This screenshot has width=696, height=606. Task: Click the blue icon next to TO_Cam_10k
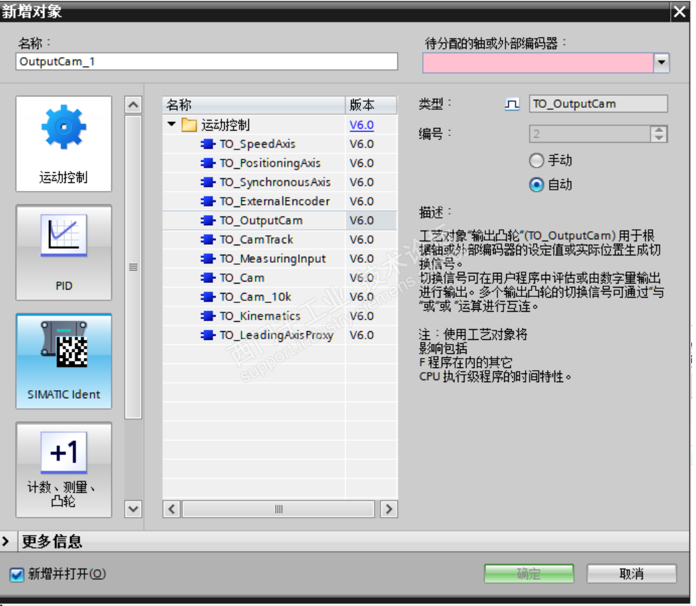pyautogui.click(x=208, y=297)
